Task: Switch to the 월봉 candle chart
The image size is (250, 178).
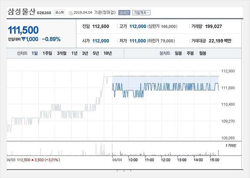Action: [202, 53]
